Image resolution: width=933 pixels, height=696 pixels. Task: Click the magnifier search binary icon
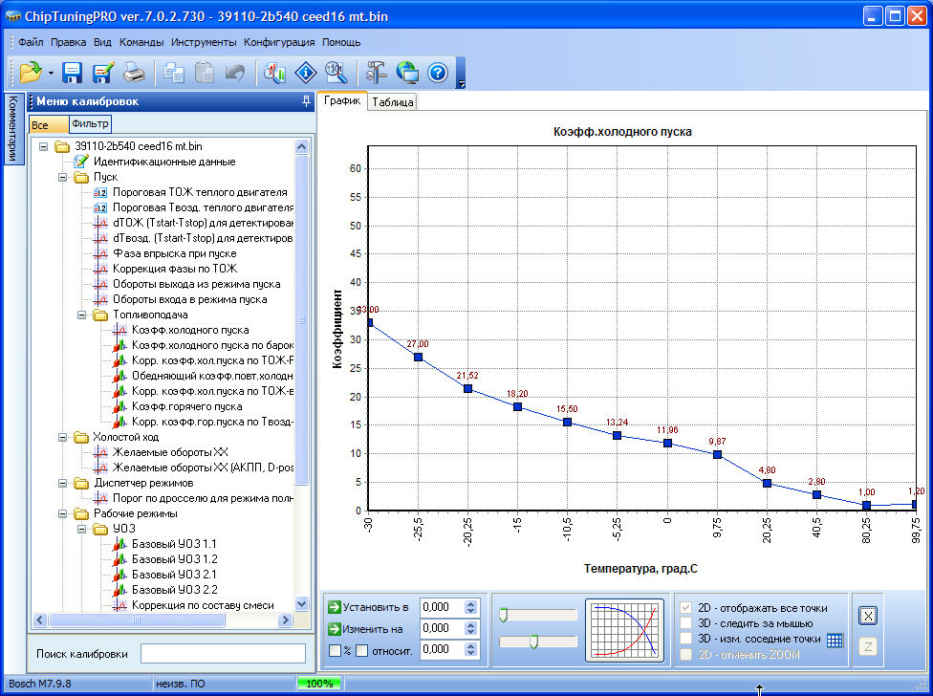[x=335, y=73]
